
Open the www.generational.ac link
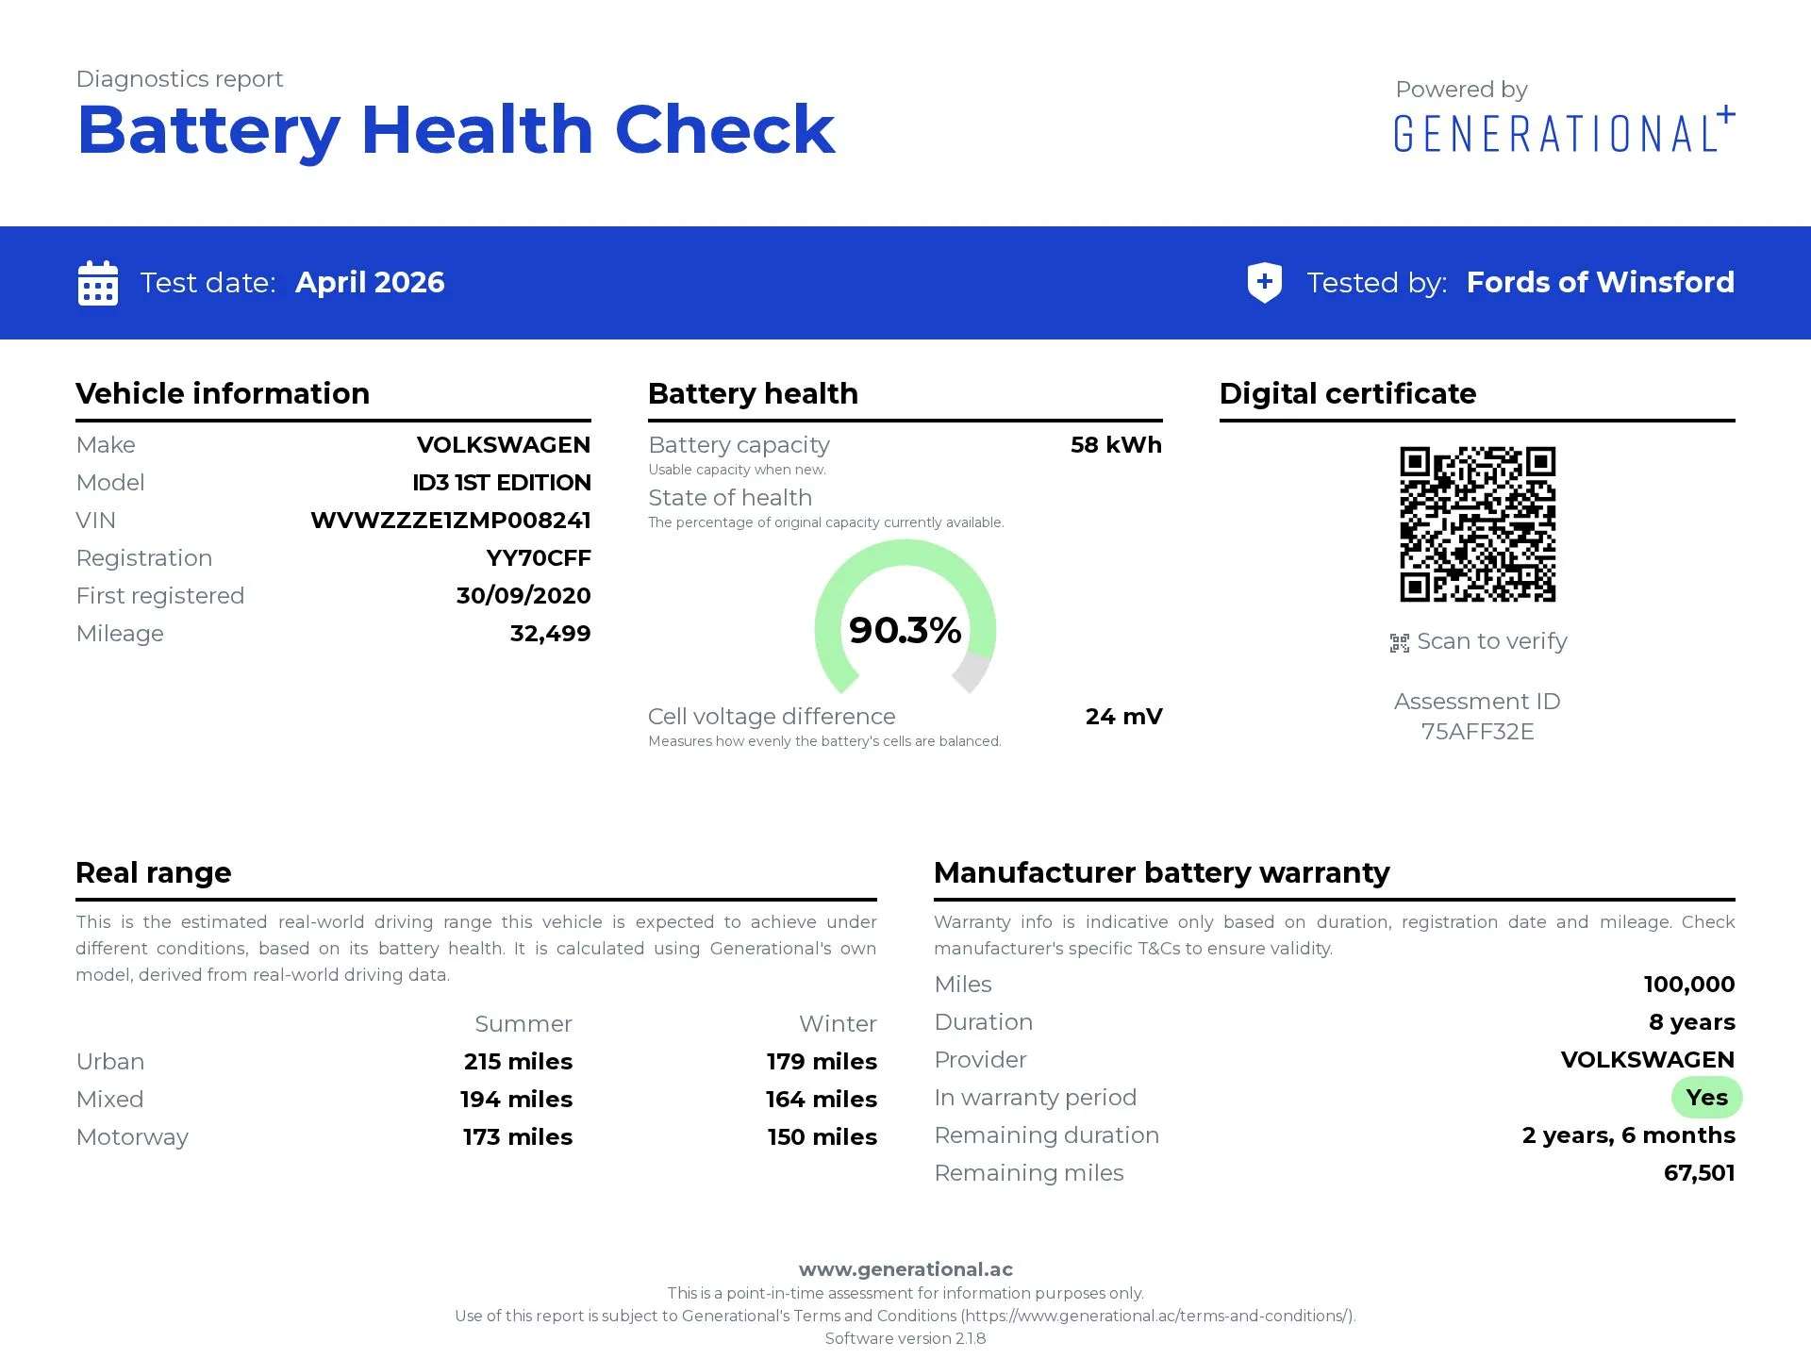coord(905,1269)
